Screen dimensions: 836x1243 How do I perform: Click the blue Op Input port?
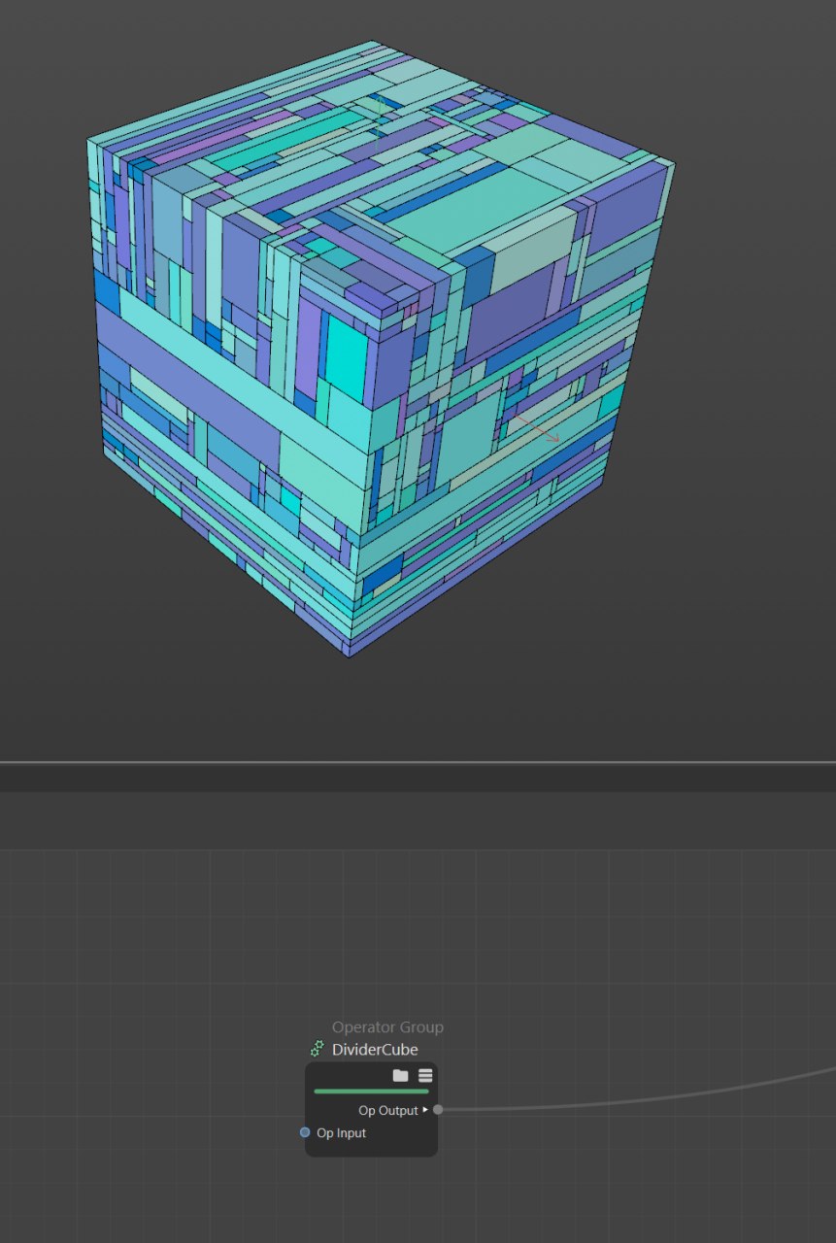coord(305,1132)
